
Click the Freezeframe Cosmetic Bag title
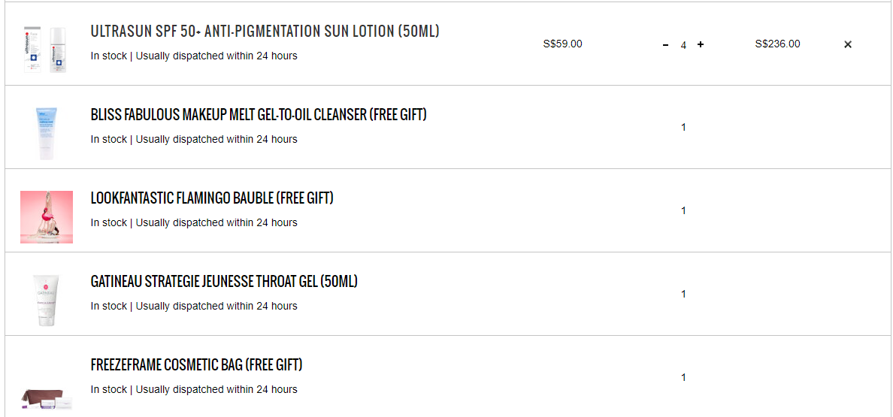click(196, 365)
